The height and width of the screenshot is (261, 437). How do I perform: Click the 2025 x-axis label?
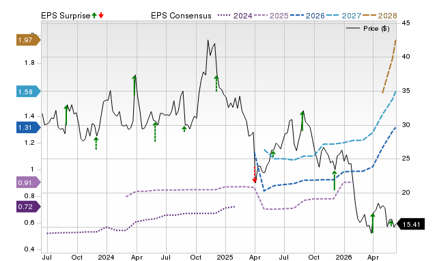tap(225, 257)
